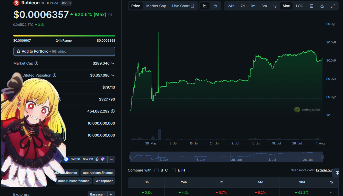This screenshot has height=196, width=343.
Task: Expand chart to fullscreen
Action: [x=333, y=6]
